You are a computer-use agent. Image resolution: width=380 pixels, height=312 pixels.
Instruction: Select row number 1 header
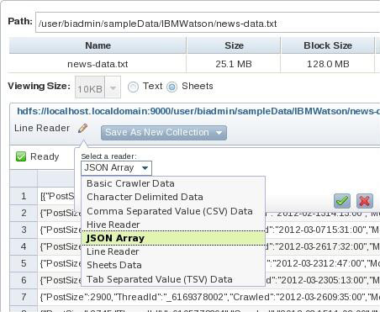click(24, 196)
